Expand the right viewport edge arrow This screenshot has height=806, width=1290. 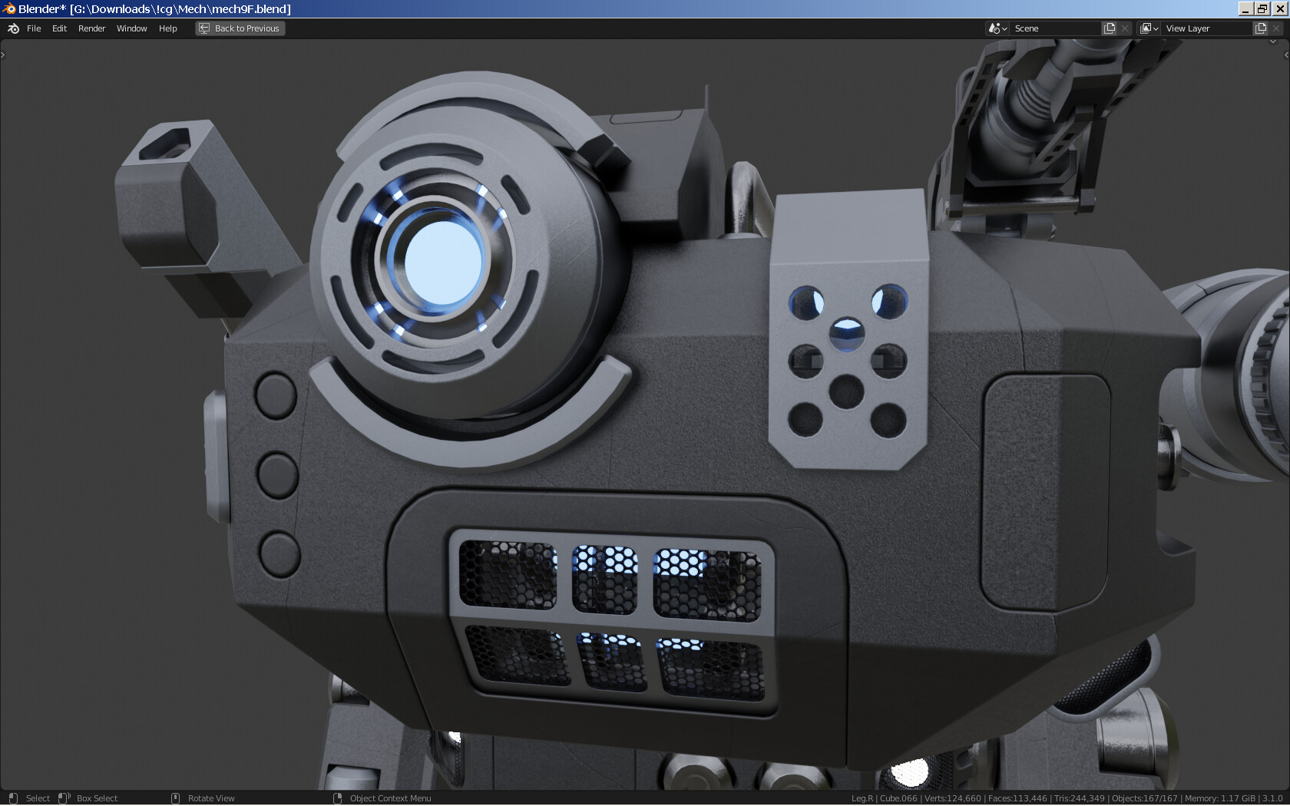[x=1286, y=54]
